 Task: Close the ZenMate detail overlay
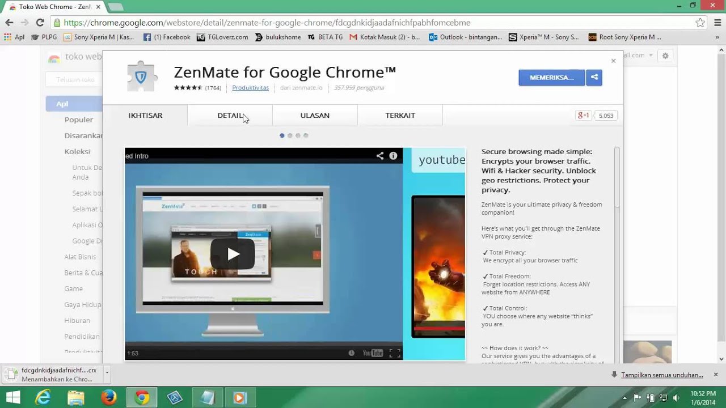click(x=613, y=61)
